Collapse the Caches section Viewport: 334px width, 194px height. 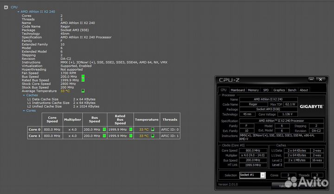click(24, 95)
